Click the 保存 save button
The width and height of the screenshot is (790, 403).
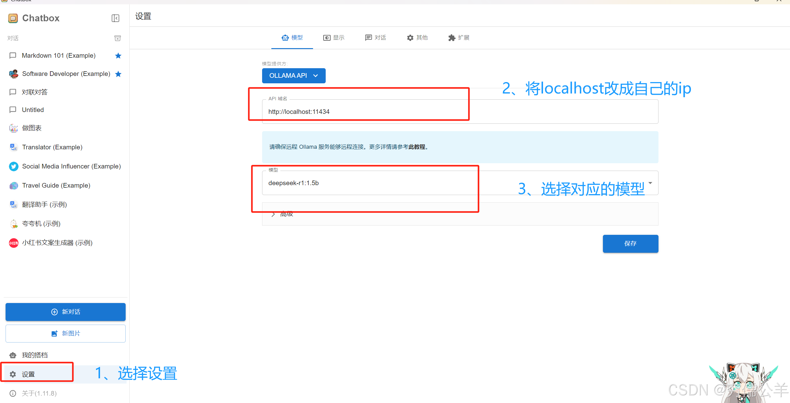(630, 243)
